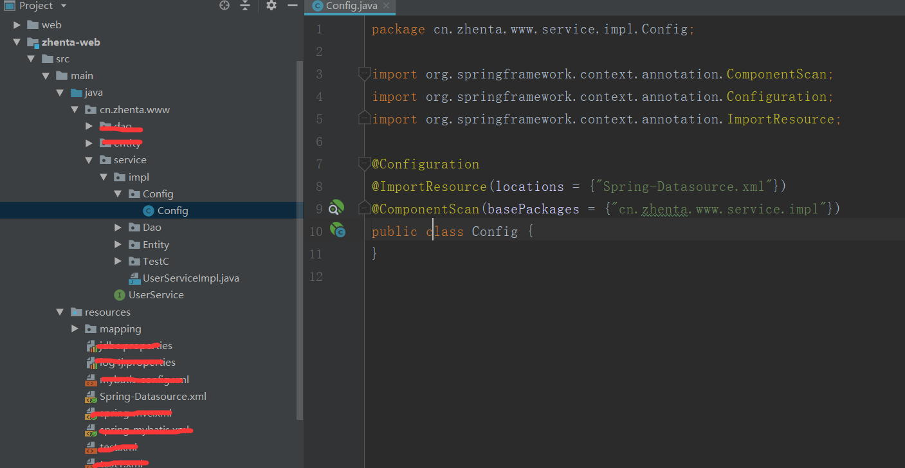The image size is (905, 468).
Task: Click the basePackages string value
Action: tap(719, 209)
